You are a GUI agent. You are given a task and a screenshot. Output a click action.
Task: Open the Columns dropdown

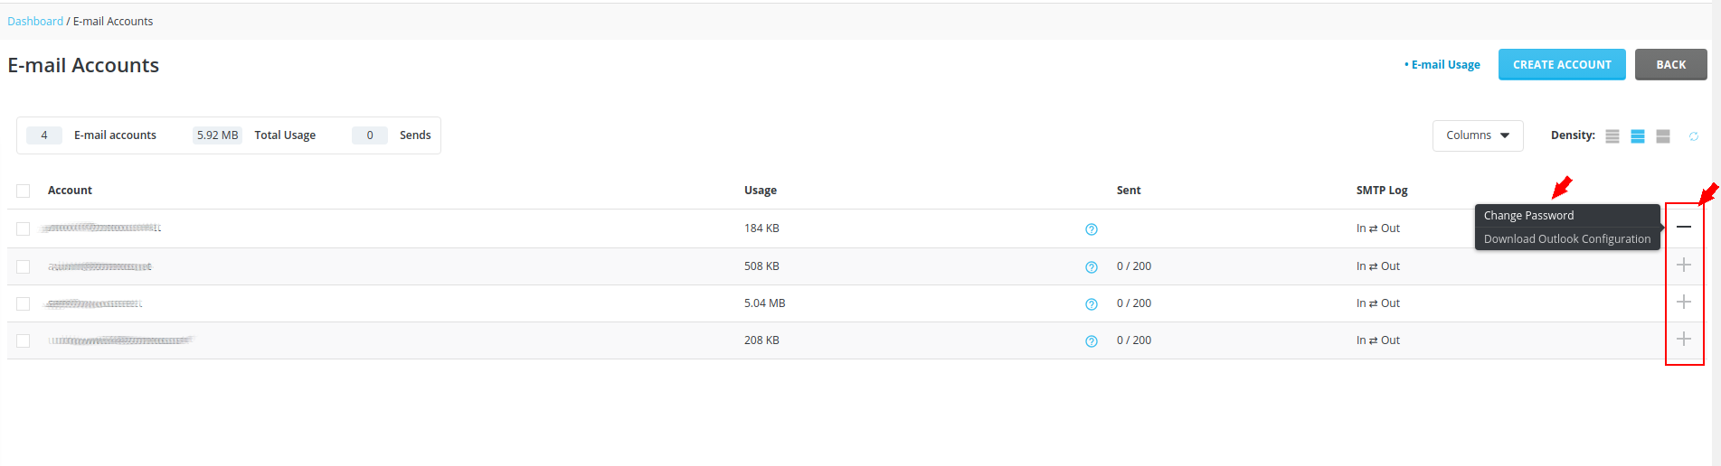click(1477, 135)
